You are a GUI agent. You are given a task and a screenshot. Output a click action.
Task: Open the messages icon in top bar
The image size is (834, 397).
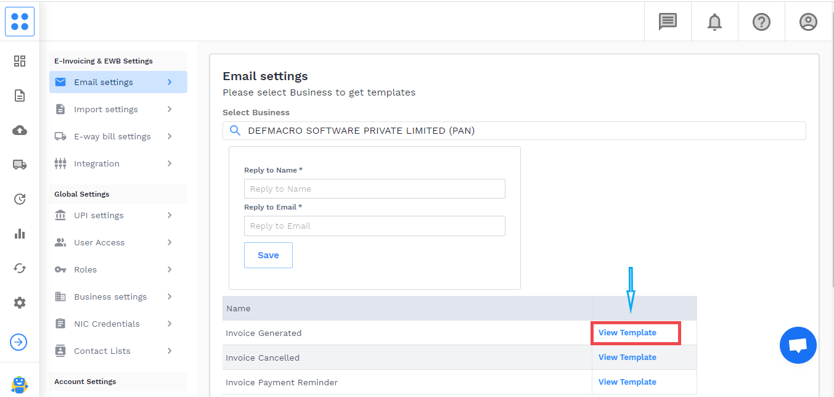(668, 22)
